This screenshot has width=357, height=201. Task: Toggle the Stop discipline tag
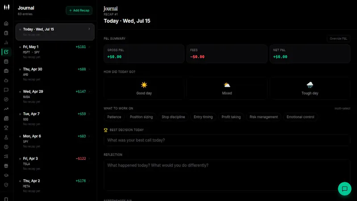tap(173, 117)
